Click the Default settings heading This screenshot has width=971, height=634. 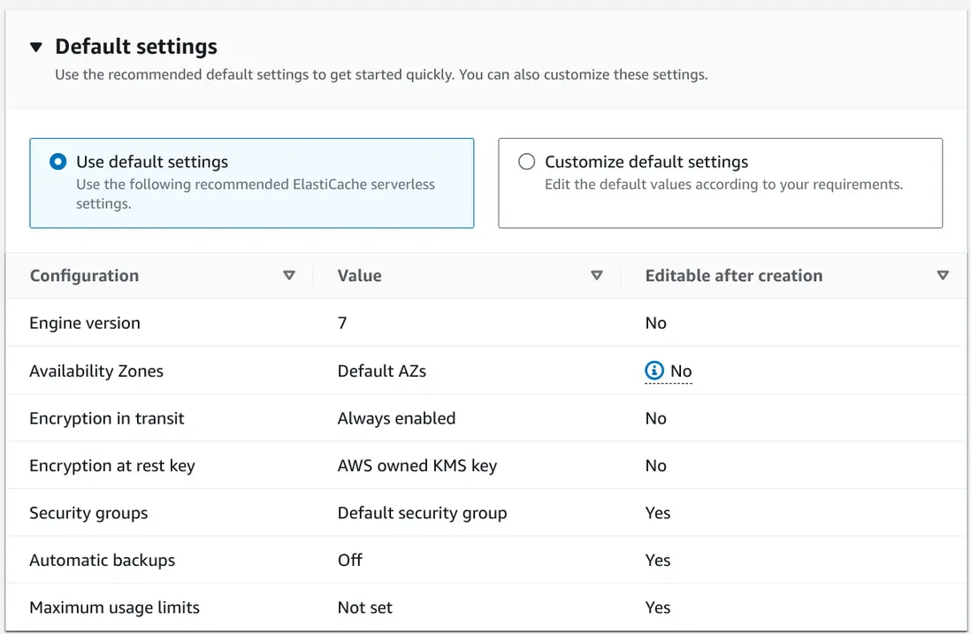point(136,46)
